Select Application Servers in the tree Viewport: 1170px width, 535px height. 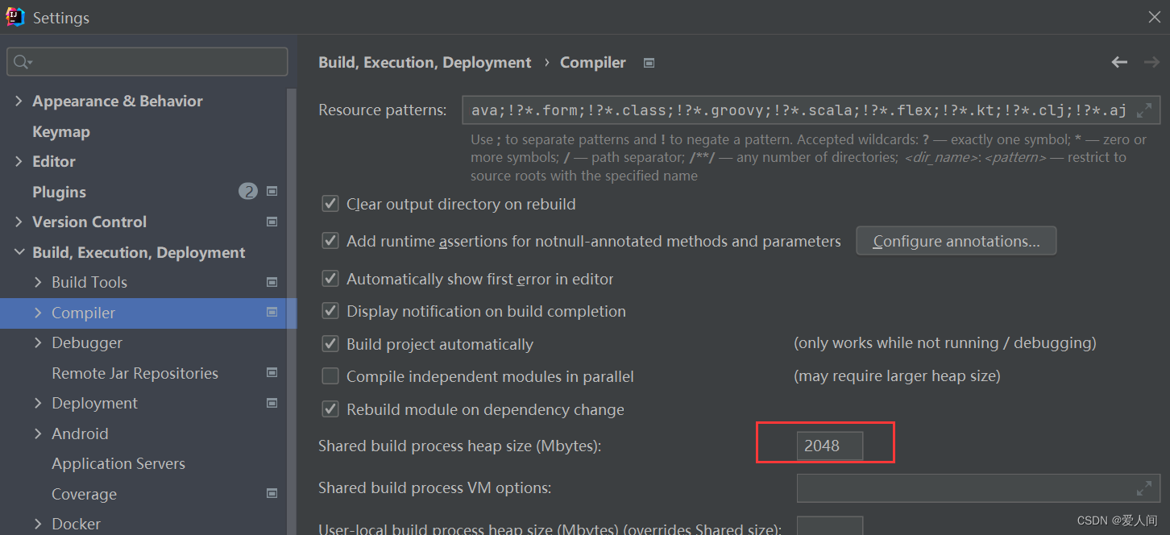(x=118, y=463)
